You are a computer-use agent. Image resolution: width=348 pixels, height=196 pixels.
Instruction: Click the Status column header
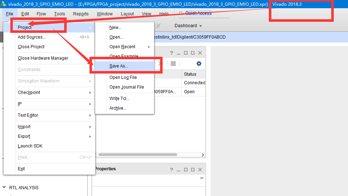(193, 74)
